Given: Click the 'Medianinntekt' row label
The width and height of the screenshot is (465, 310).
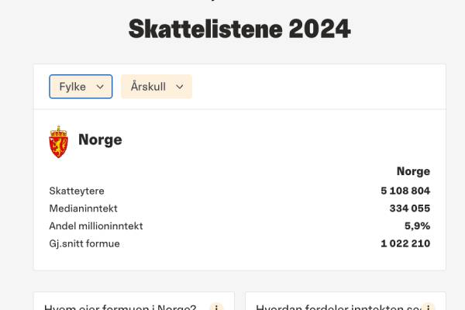Looking at the screenshot, I should (84, 208).
